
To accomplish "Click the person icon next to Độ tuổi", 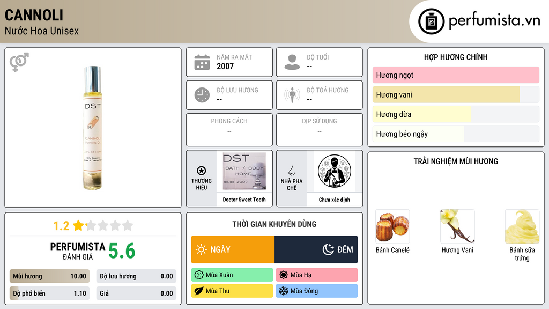I will (x=292, y=62).
